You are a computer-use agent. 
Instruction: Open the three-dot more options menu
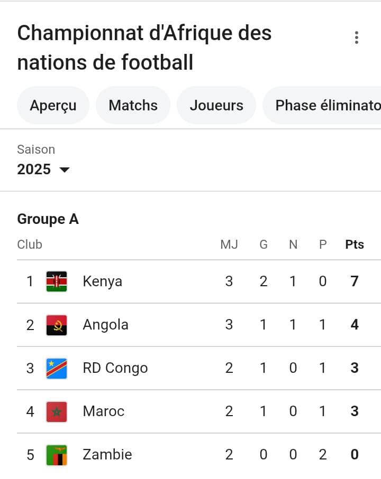pyautogui.click(x=357, y=37)
